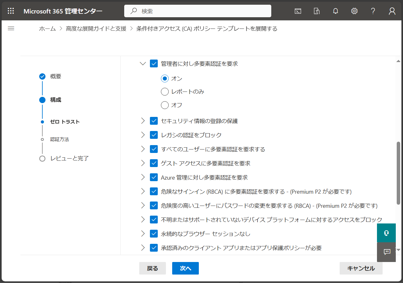
Task: Expand すべてのユーザーに多要素認証 chevron
Action: point(143,149)
